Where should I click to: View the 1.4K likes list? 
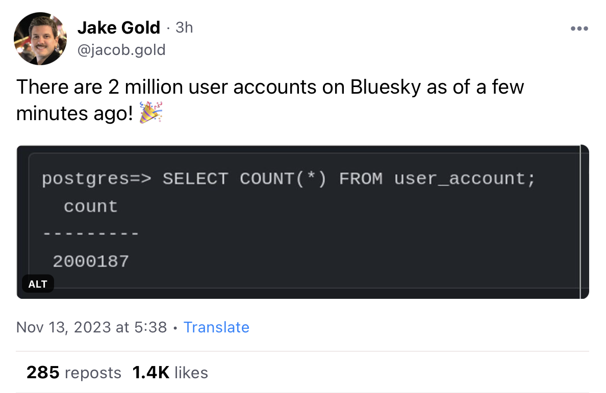170,373
